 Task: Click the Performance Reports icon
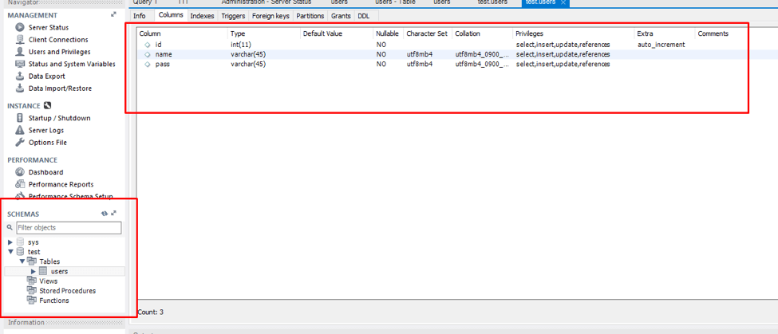tap(20, 184)
